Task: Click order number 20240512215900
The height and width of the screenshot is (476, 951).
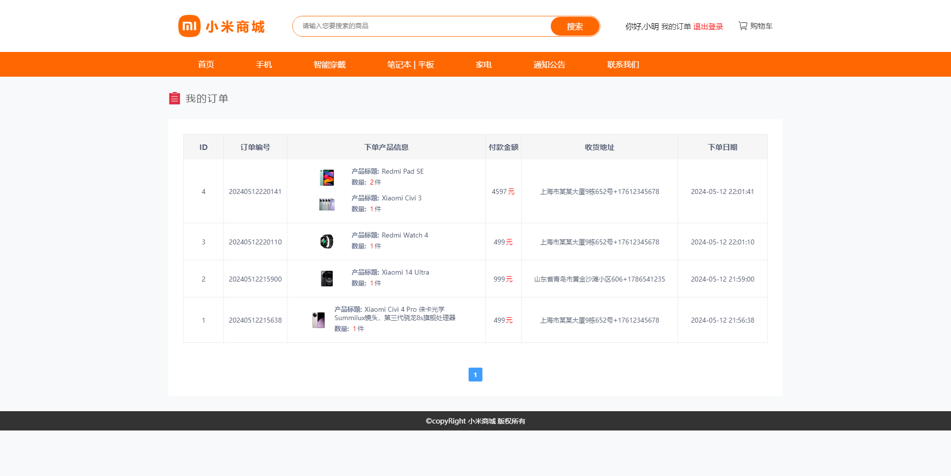Action: [255, 279]
